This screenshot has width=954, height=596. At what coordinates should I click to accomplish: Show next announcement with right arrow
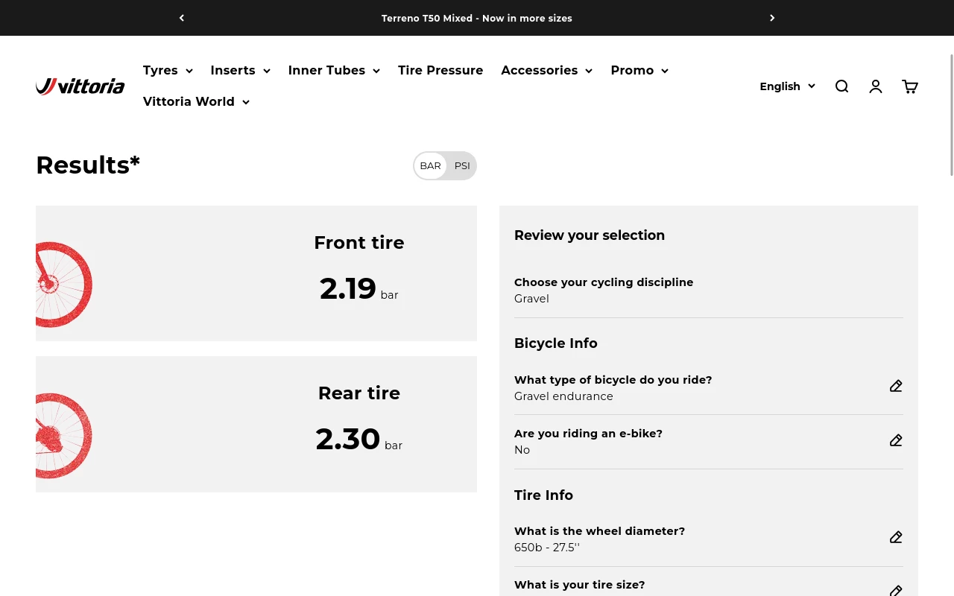(772, 18)
